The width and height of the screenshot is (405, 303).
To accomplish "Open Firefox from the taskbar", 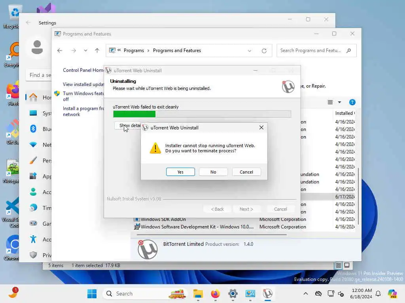I will click(x=216, y=294).
